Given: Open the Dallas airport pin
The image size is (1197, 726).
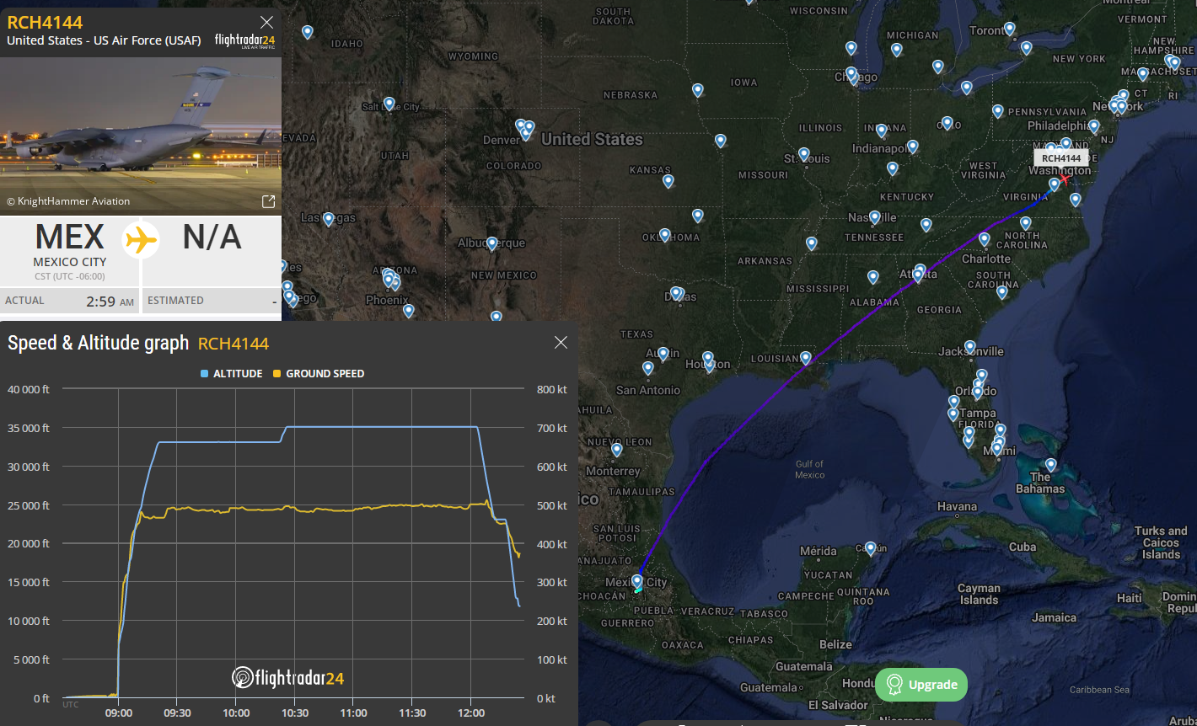Looking at the screenshot, I should tap(676, 292).
